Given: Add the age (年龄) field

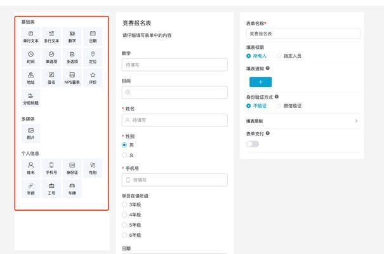Looking at the screenshot, I should click(x=31, y=189).
